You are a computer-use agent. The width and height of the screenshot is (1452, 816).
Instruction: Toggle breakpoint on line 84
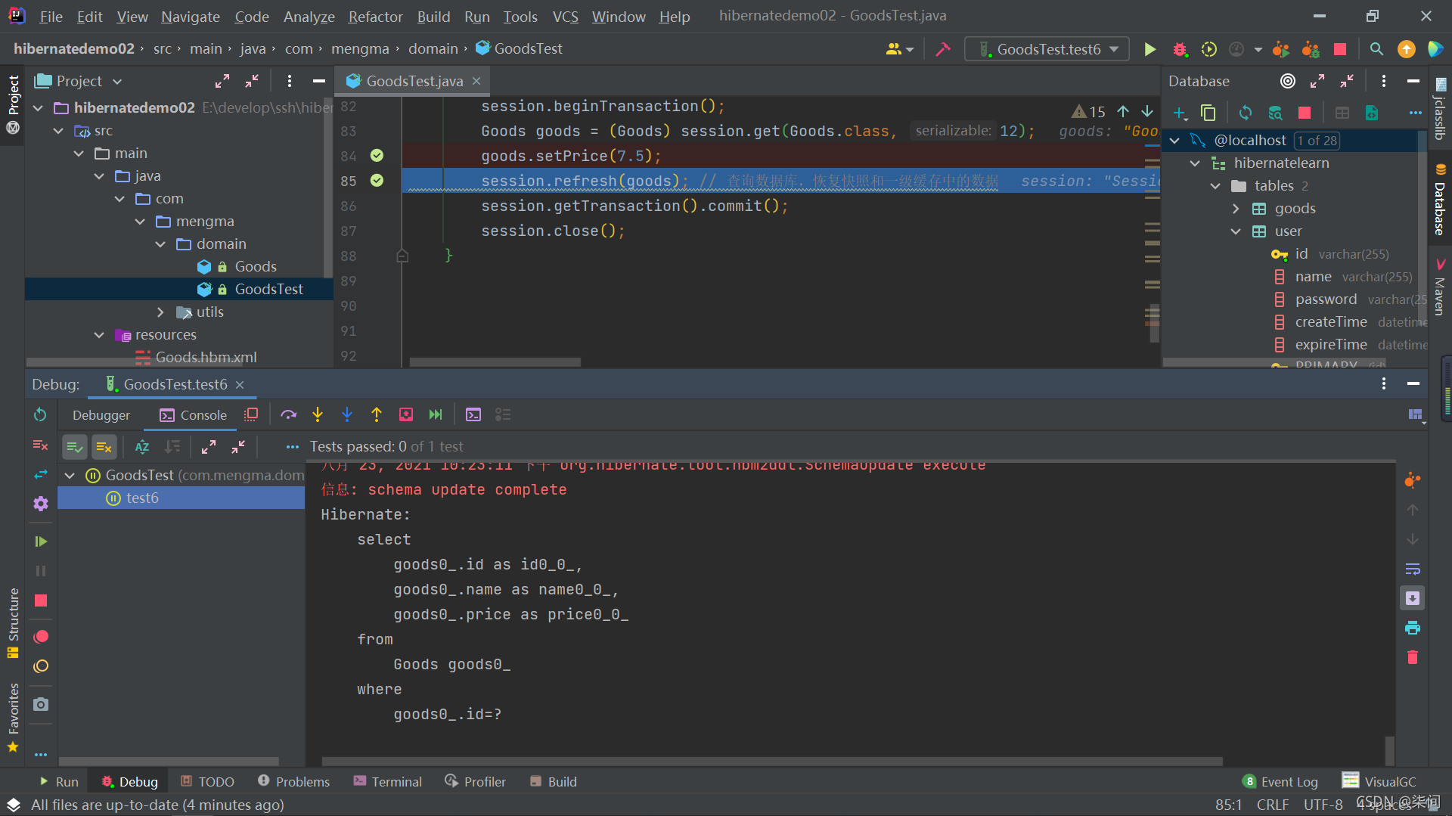pyautogui.click(x=377, y=156)
